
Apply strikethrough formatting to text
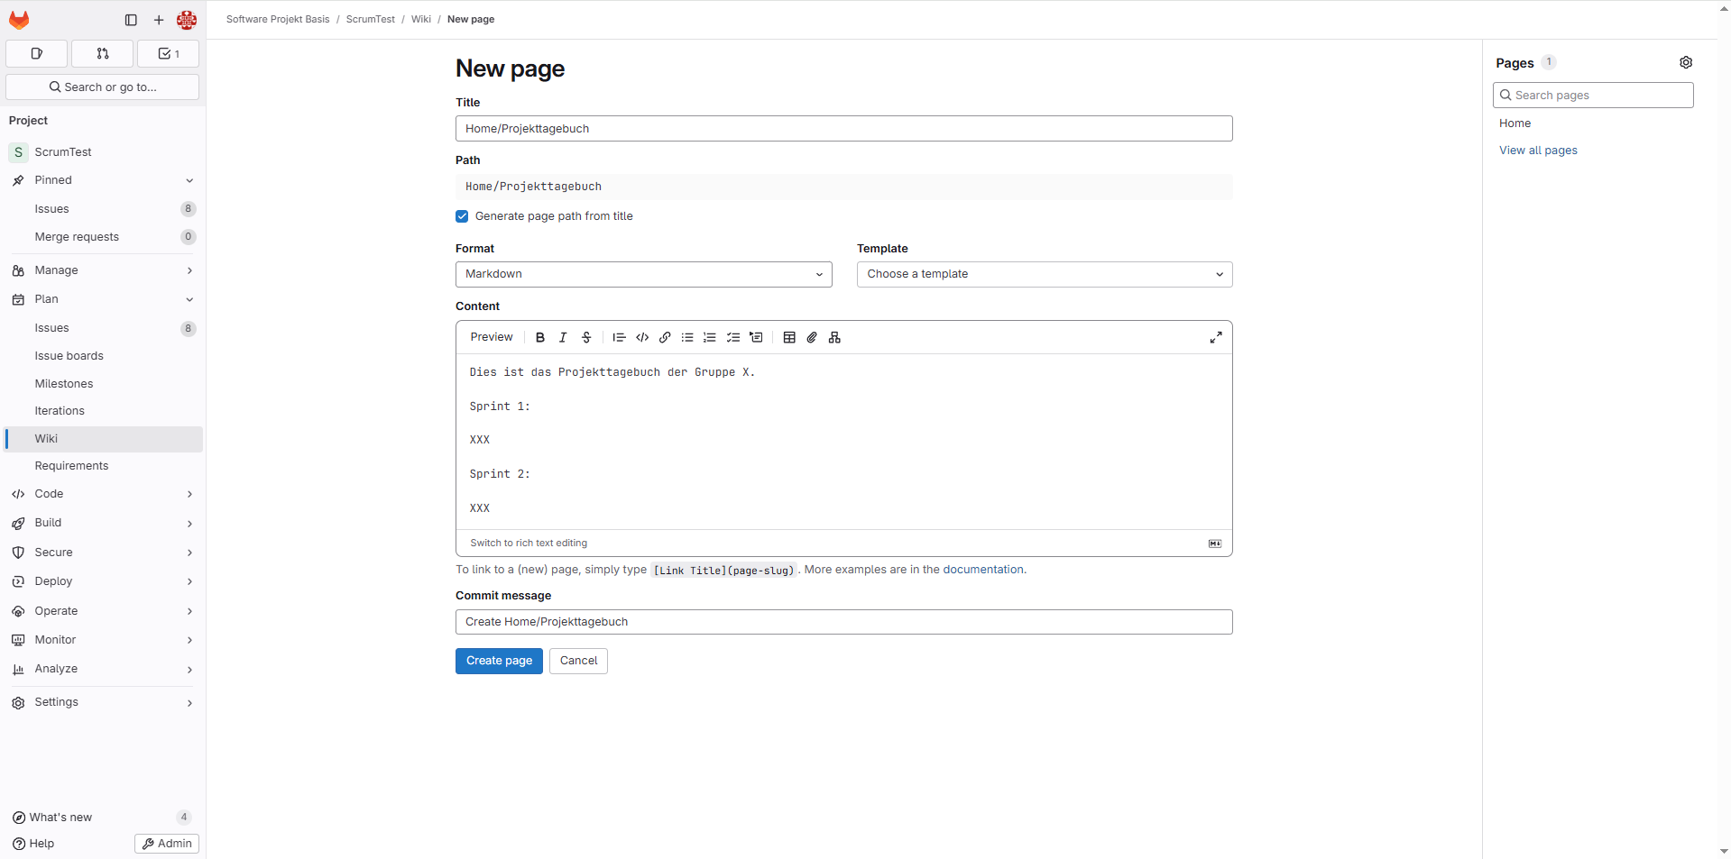click(586, 337)
